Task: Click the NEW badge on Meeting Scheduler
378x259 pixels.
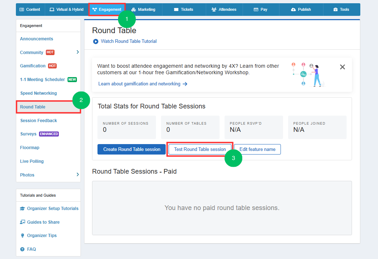Action: [72, 80]
